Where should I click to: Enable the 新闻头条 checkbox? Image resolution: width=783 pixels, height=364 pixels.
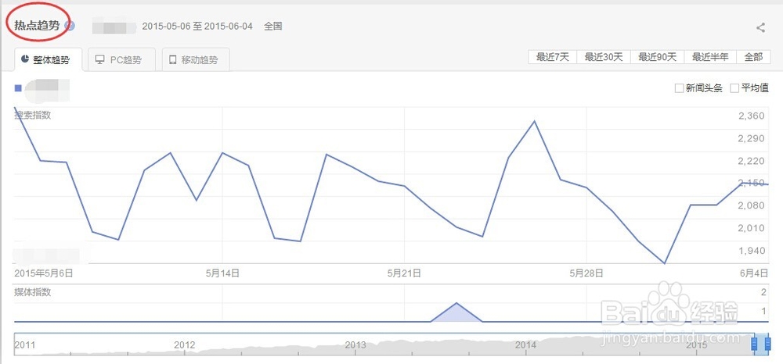click(x=679, y=88)
